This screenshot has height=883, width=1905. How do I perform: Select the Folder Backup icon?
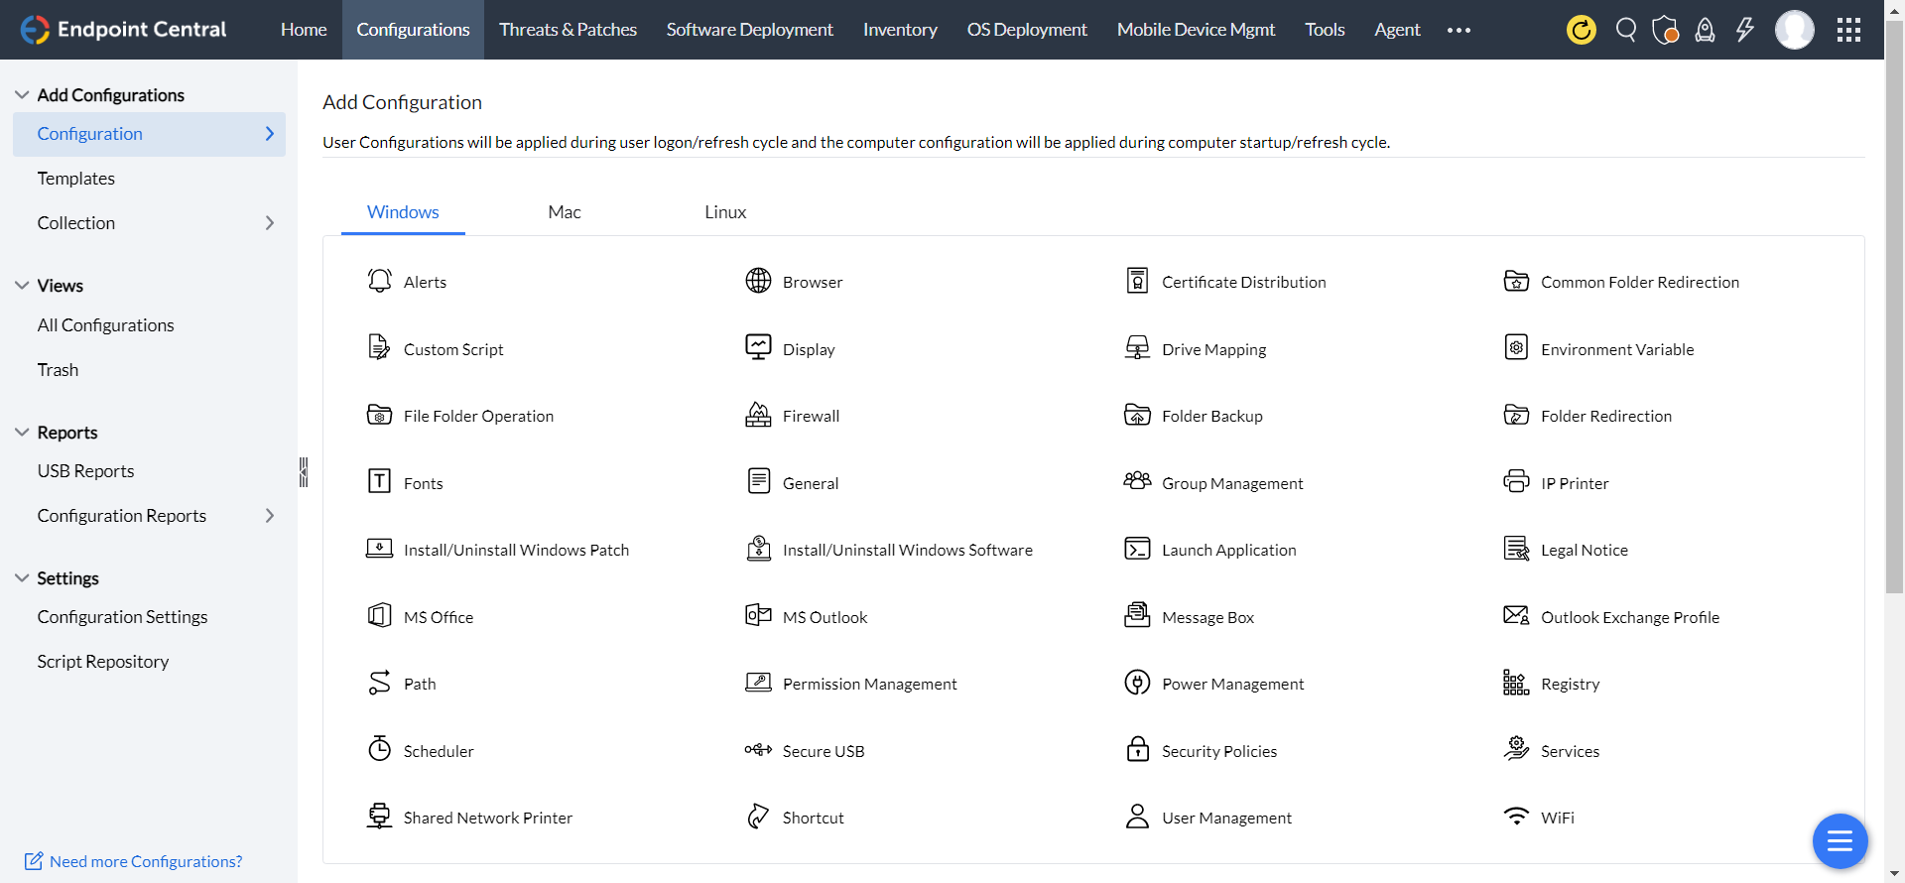(1137, 415)
